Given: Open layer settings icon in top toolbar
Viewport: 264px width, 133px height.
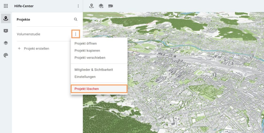Looking at the screenshot, I should 101,6.
